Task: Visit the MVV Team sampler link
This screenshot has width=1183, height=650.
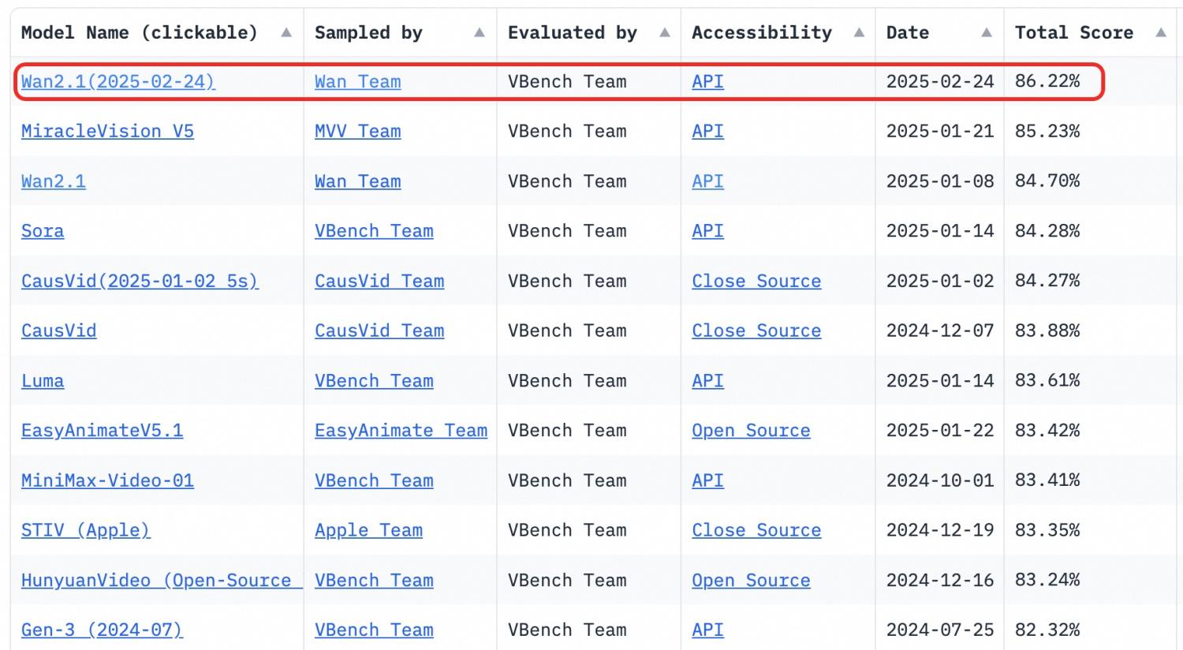Action: coord(357,132)
